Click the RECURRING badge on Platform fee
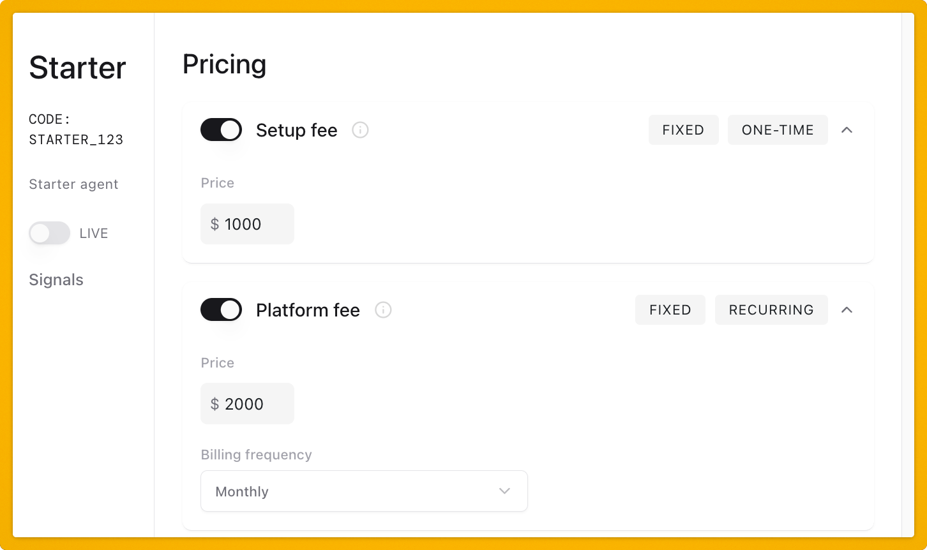927x550 pixels. tap(771, 309)
